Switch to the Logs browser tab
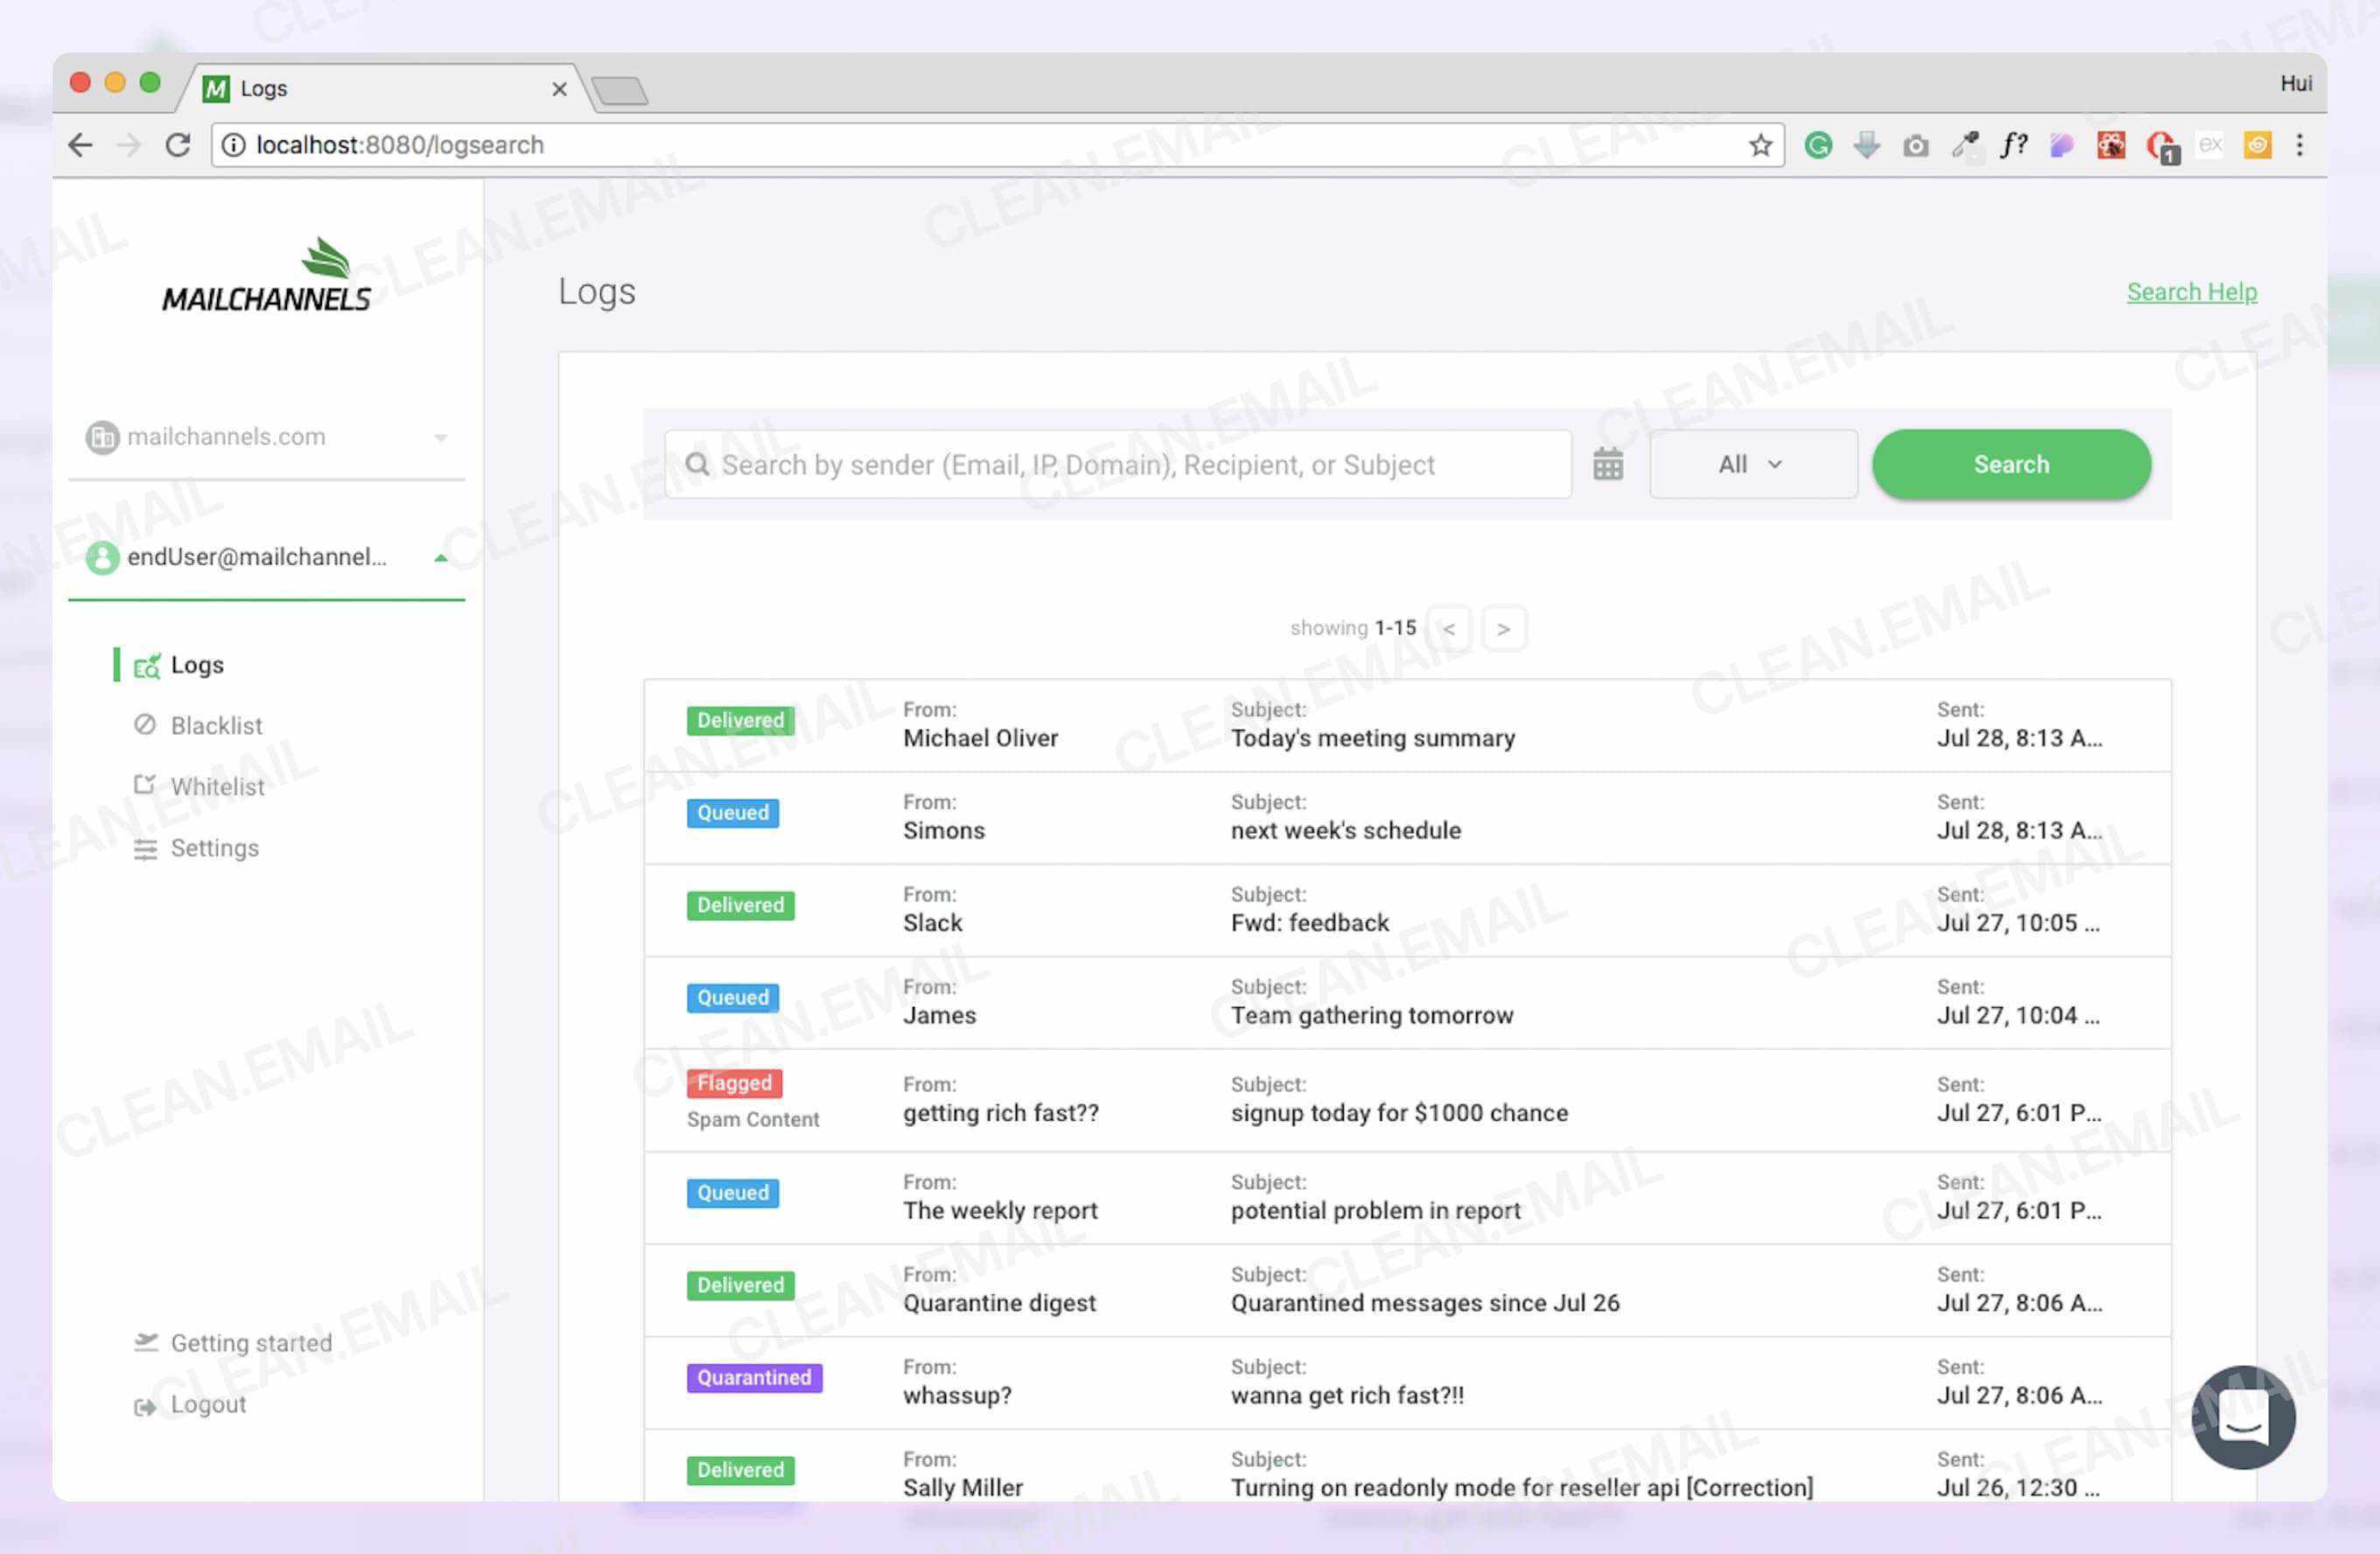2380x1554 pixels. point(265,88)
